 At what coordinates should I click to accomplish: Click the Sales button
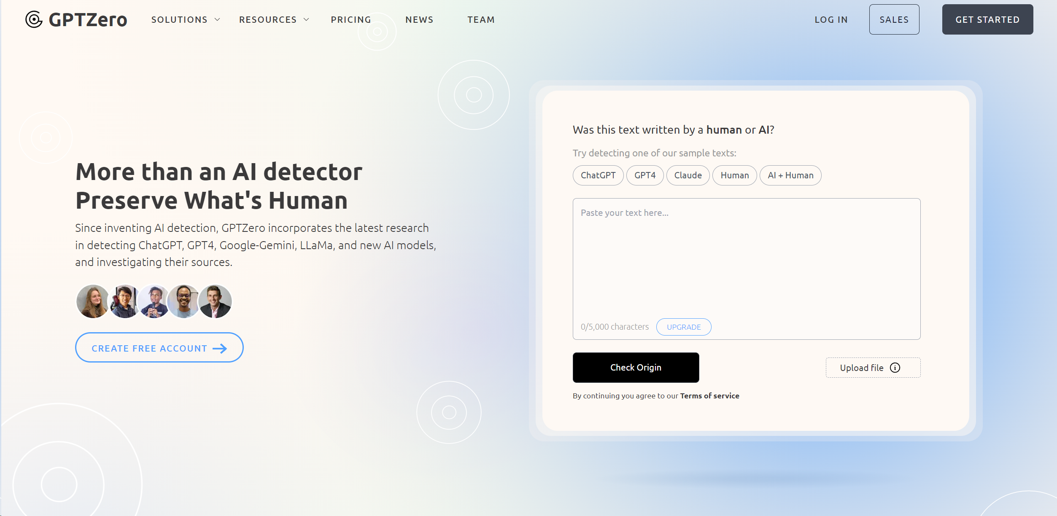click(x=894, y=19)
